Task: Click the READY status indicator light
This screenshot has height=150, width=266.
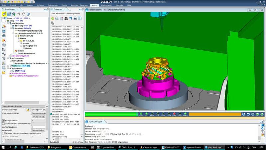Action: point(185,114)
